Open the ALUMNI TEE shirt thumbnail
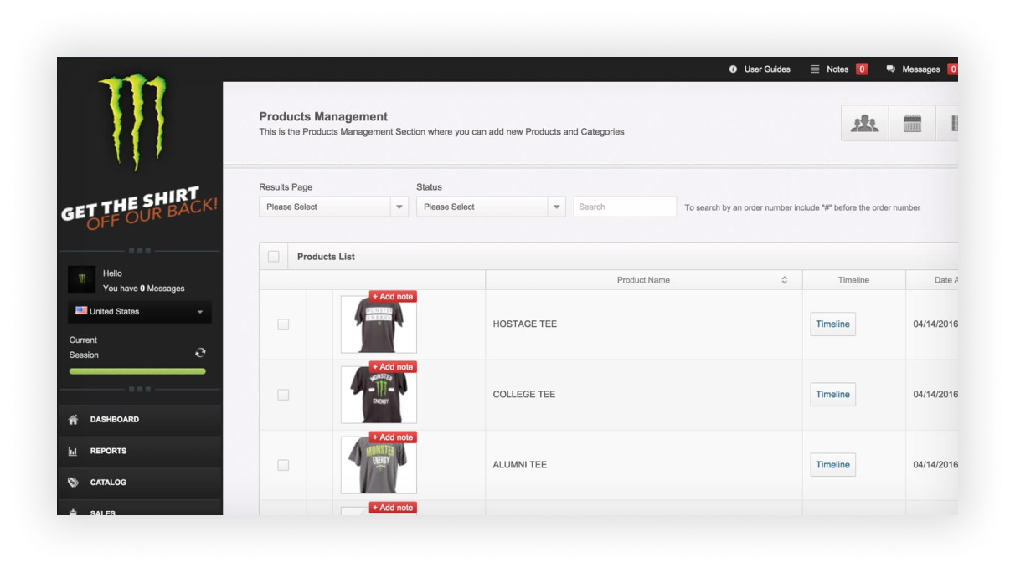The image size is (1015, 572). click(379, 465)
